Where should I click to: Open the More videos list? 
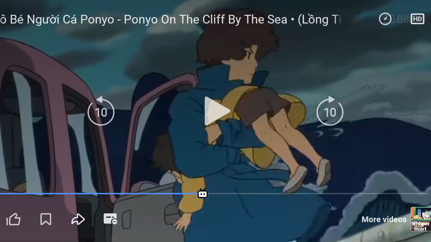384,219
